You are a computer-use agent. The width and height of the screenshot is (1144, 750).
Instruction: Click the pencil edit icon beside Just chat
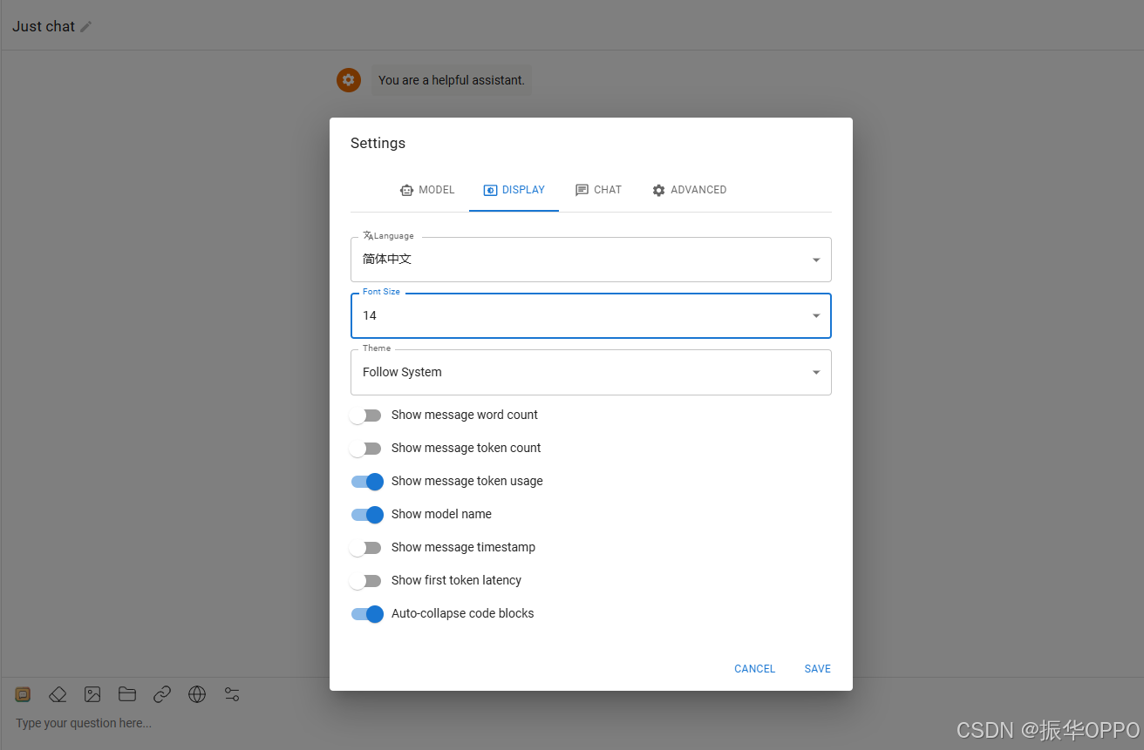point(85,27)
